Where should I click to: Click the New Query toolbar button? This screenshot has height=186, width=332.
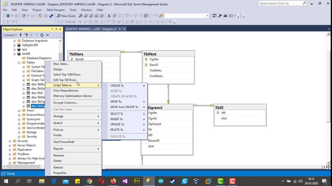66,16
